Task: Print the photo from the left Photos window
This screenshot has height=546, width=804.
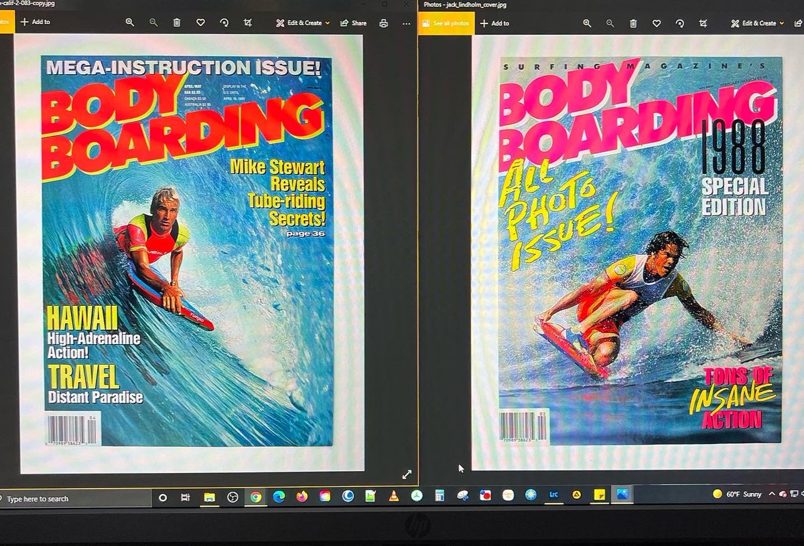Action: [x=383, y=23]
